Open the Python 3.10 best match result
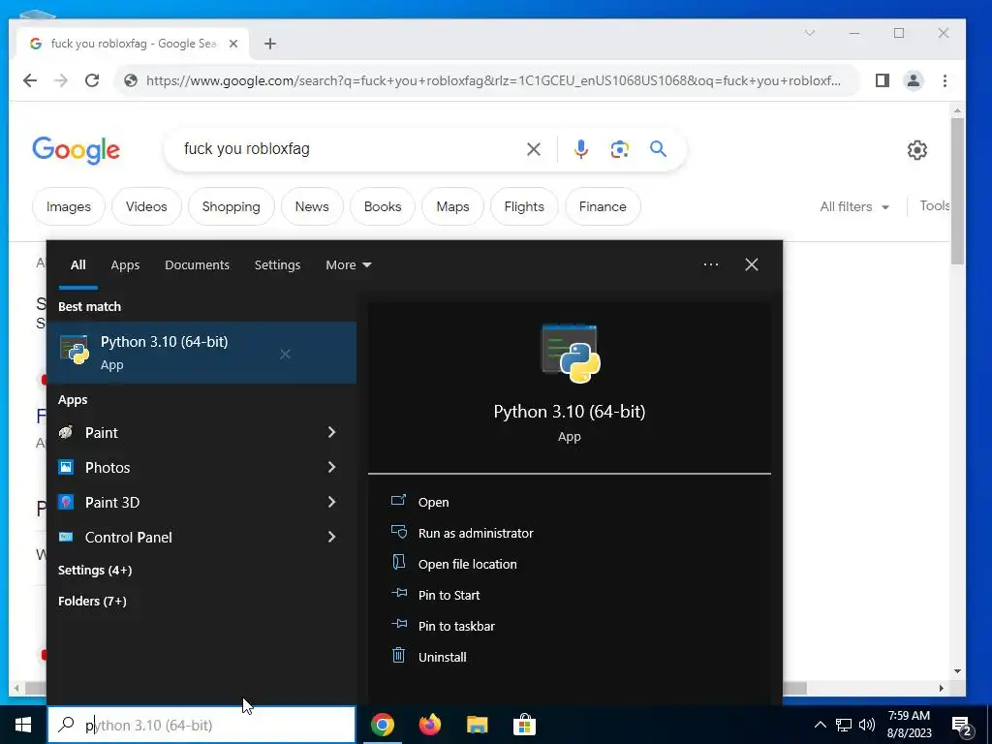 pos(201,353)
